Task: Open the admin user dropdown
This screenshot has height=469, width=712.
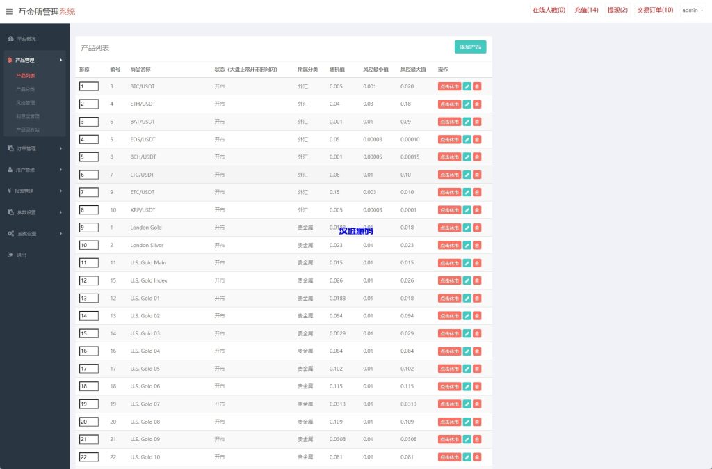Action: (x=693, y=10)
